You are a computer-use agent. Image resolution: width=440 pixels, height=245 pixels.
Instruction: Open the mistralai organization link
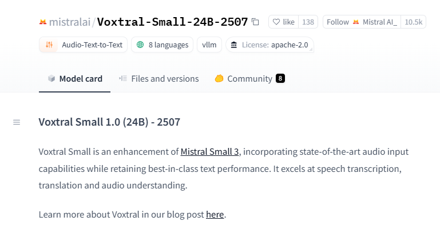pyautogui.click(x=70, y=22)
